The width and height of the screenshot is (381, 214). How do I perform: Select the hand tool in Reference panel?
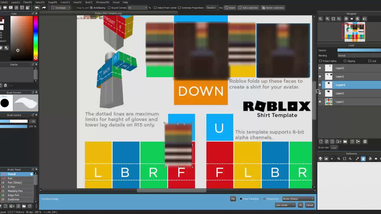tap(363, 159)
